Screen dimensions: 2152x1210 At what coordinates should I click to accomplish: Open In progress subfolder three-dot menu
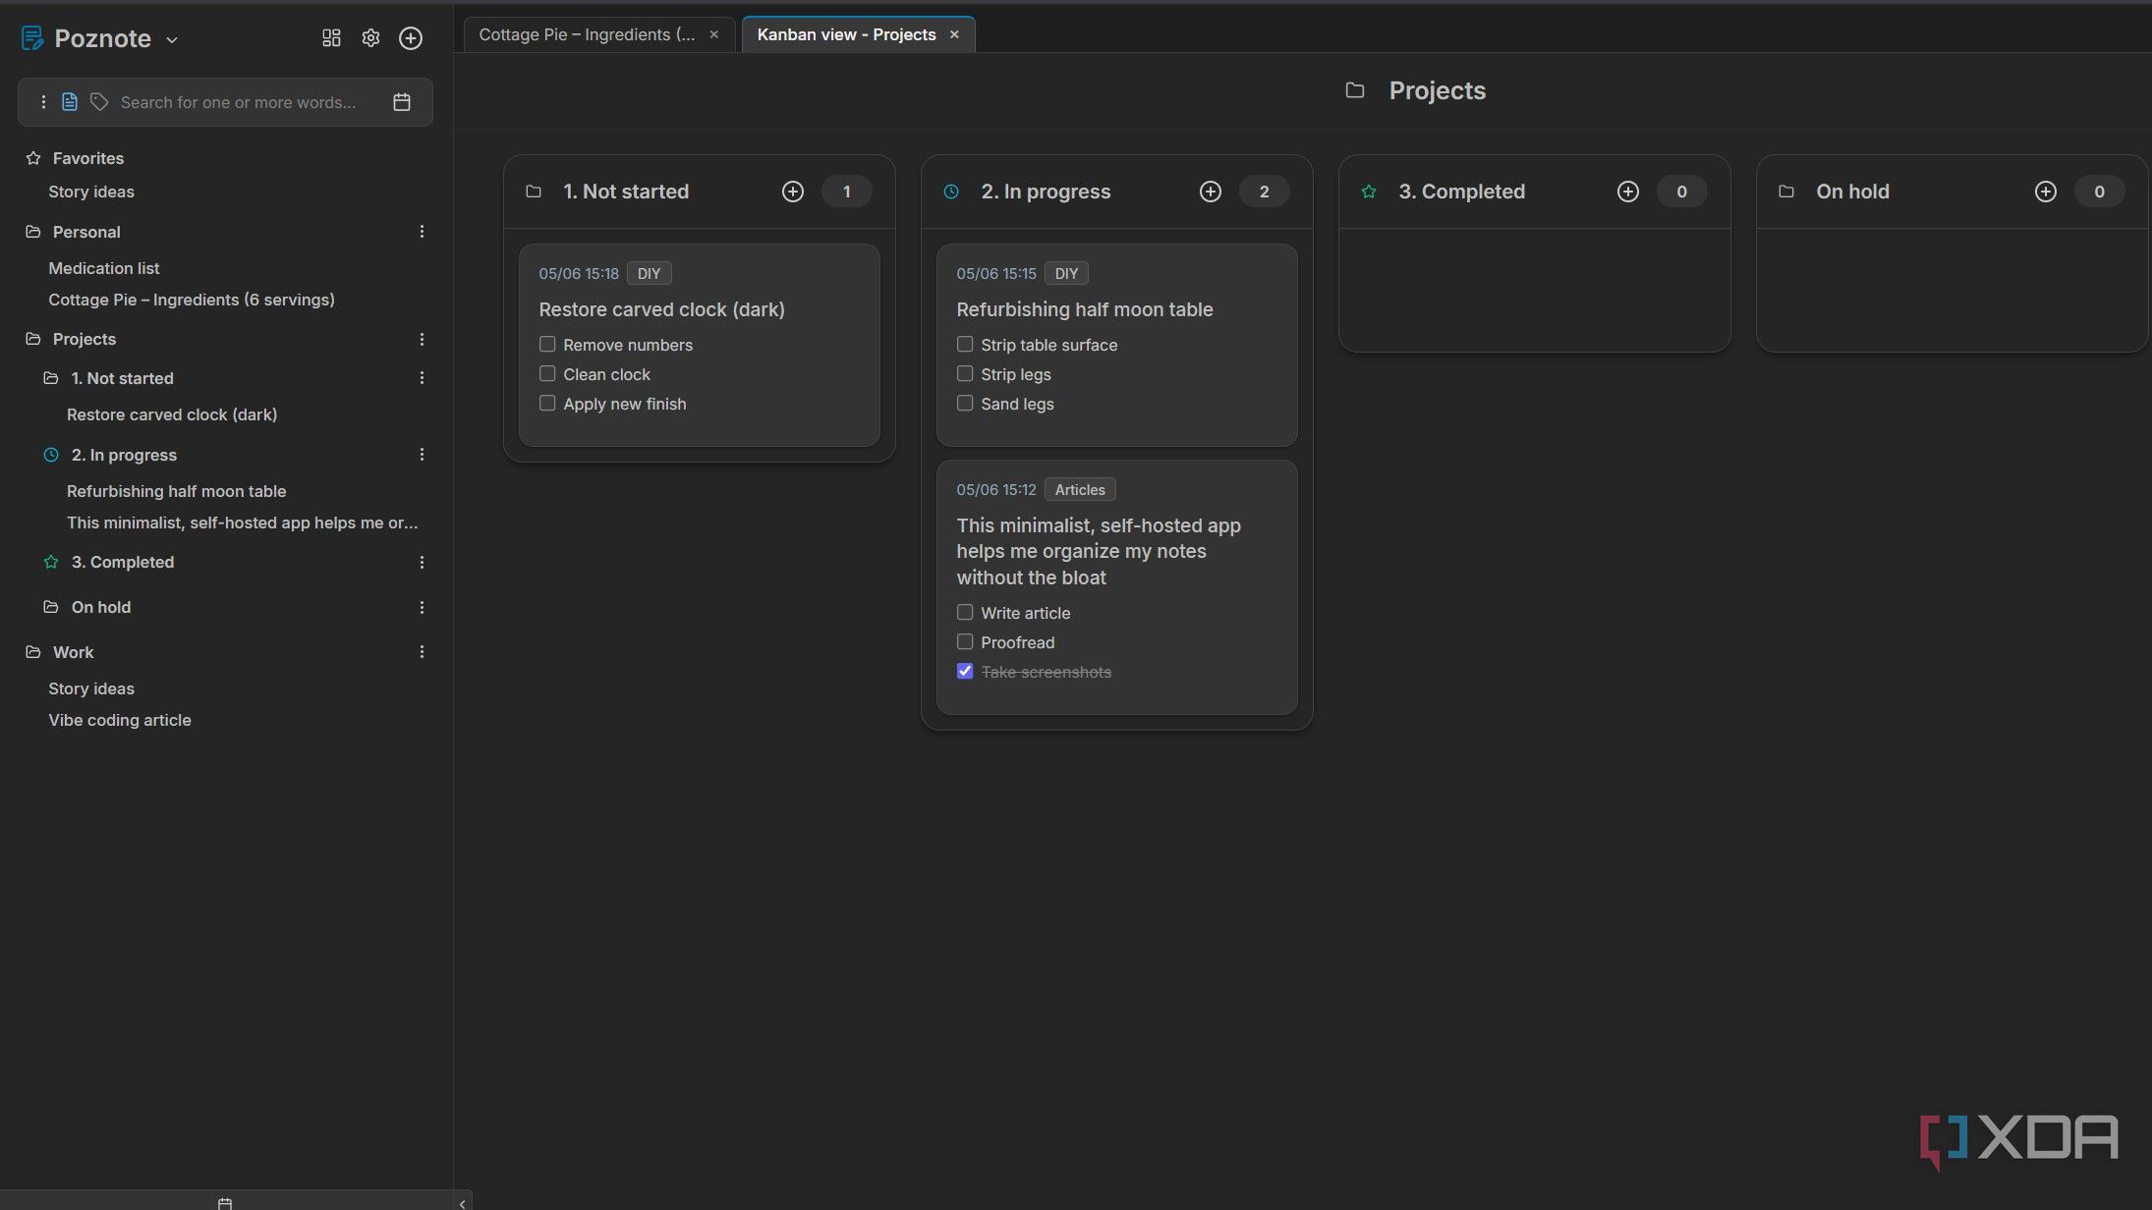pyautogui.click(x=422, y=455)
